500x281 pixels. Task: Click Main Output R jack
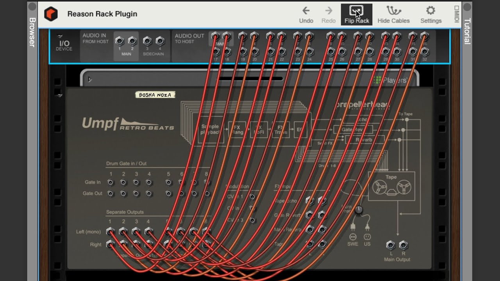click(404, 245)
